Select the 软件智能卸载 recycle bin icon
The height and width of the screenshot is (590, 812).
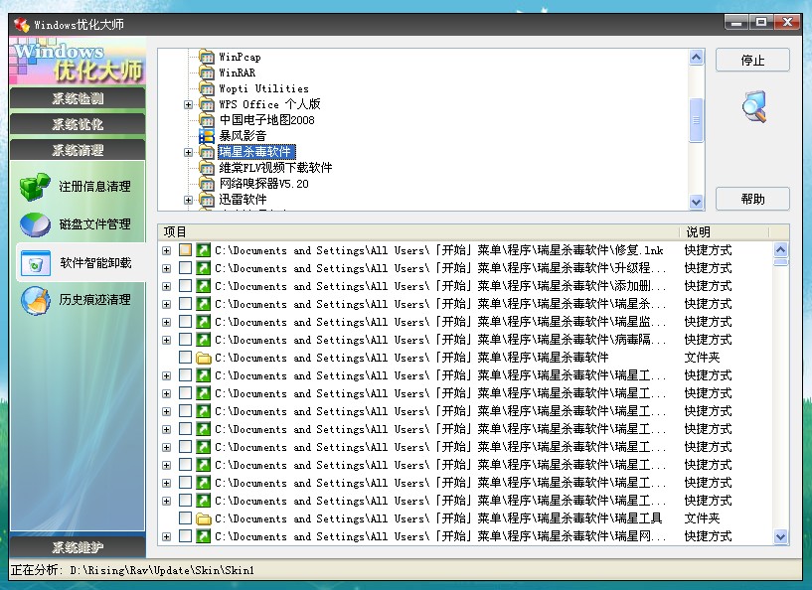(35, 263)
